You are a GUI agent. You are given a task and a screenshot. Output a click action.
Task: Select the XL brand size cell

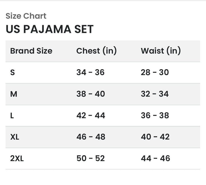click(x=15, y=137)
